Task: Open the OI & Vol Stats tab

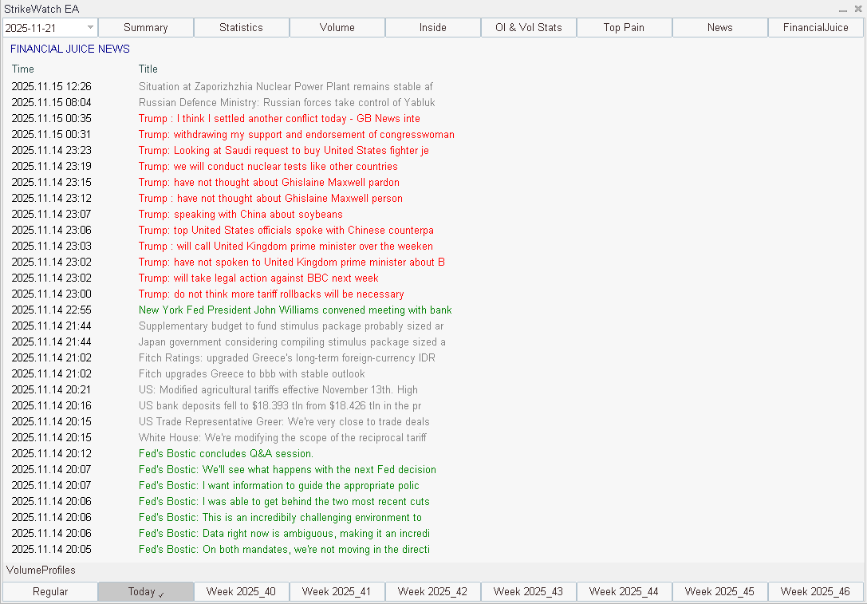Action: click(528, 27)
